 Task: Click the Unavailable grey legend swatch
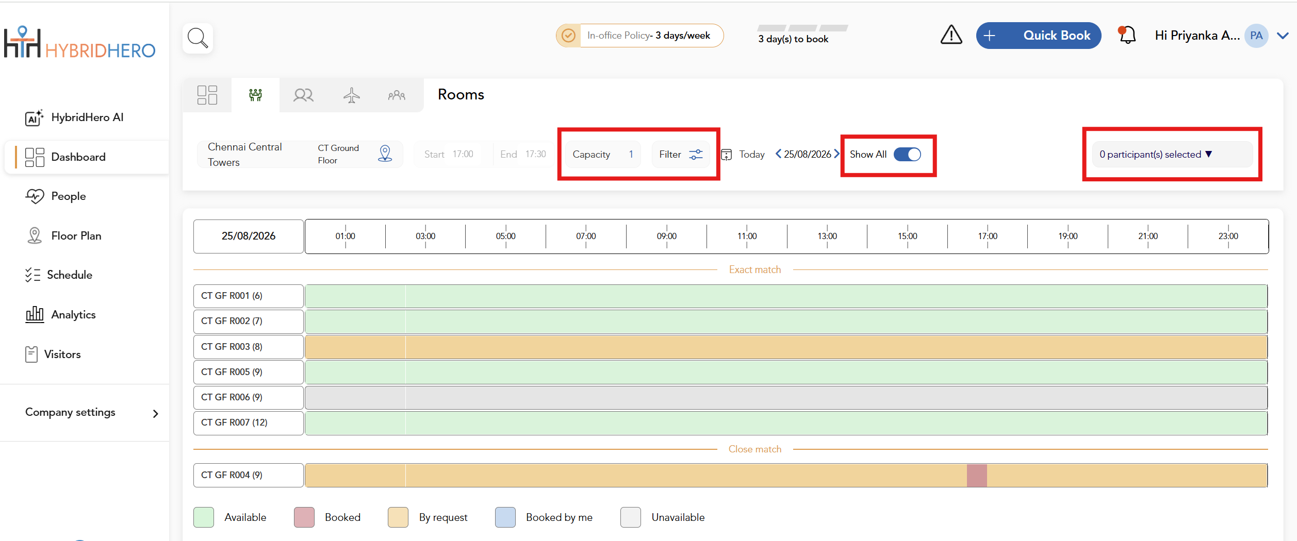[631, 517]
